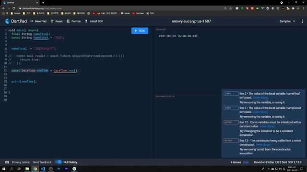Open view docs link for nameFinal info
307x172 pixels.
(x=260, y=97)
